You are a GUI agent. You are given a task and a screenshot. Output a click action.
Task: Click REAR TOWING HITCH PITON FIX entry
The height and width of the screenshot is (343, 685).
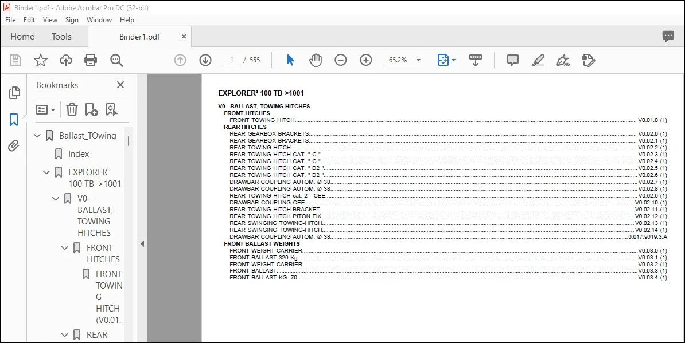[x=448, y=216]
